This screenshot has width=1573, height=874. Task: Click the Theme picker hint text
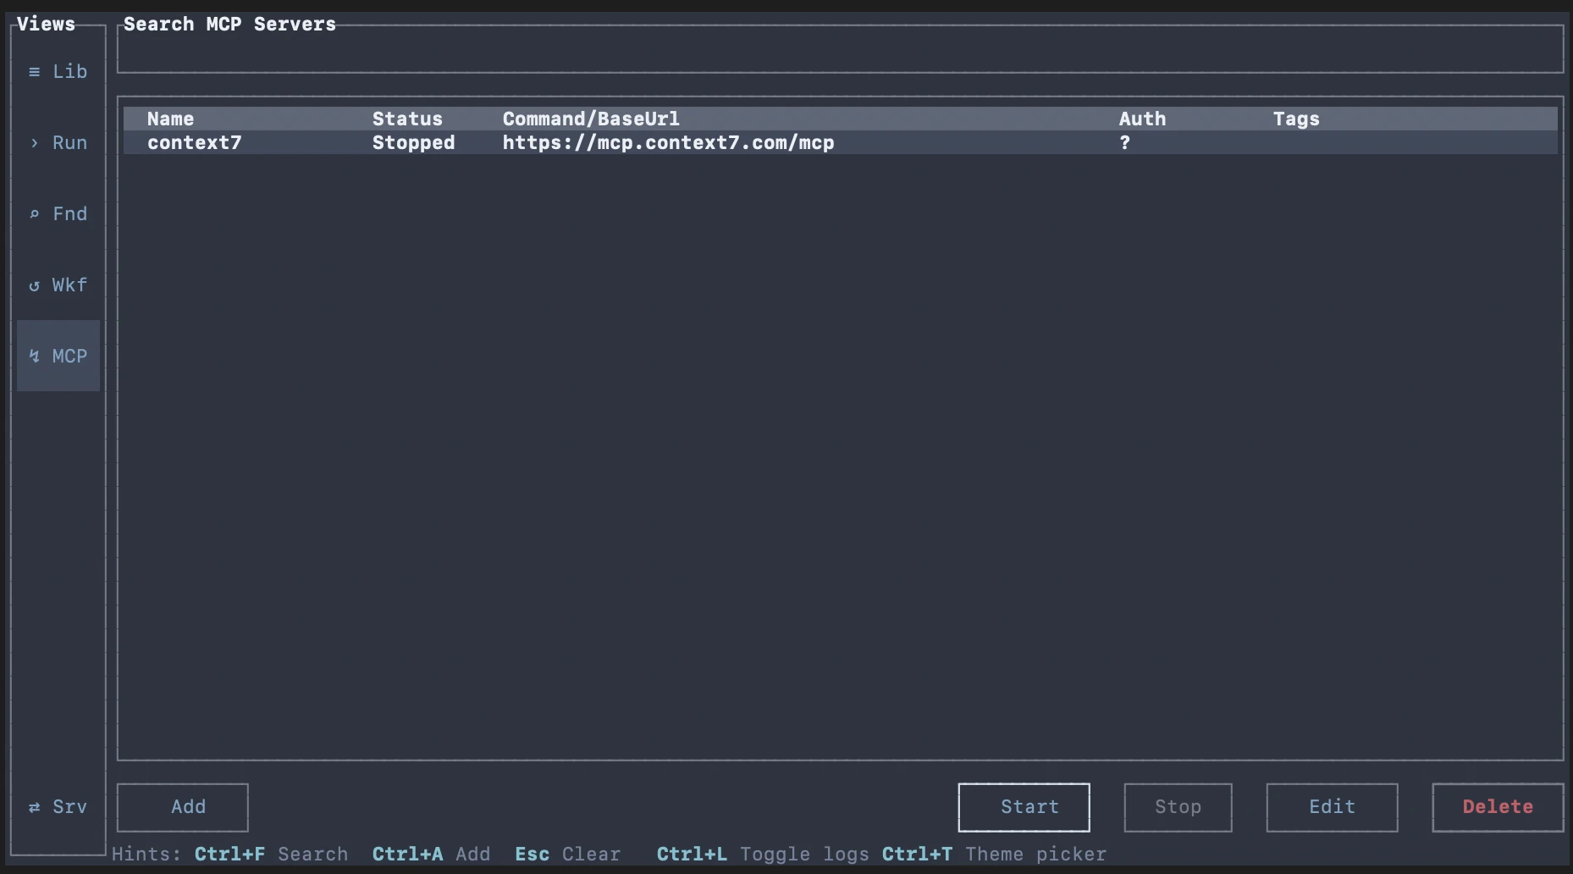(1036, 855)
